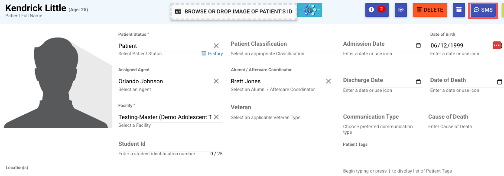The width and height of the screenshot is (504, 176).
Task: Clear the Assigned Agent Orlando Johnson
Action: click(216, 81)
